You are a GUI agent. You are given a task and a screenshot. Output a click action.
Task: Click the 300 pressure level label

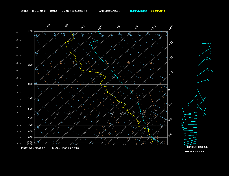pos(30,84)
